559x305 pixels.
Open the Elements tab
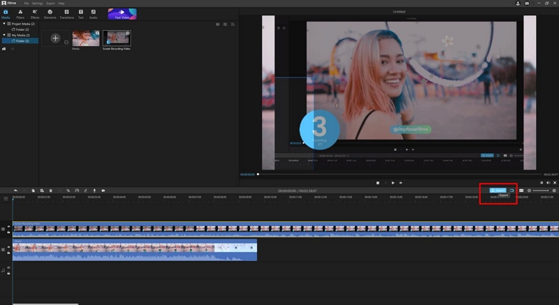tap(50, 14)
